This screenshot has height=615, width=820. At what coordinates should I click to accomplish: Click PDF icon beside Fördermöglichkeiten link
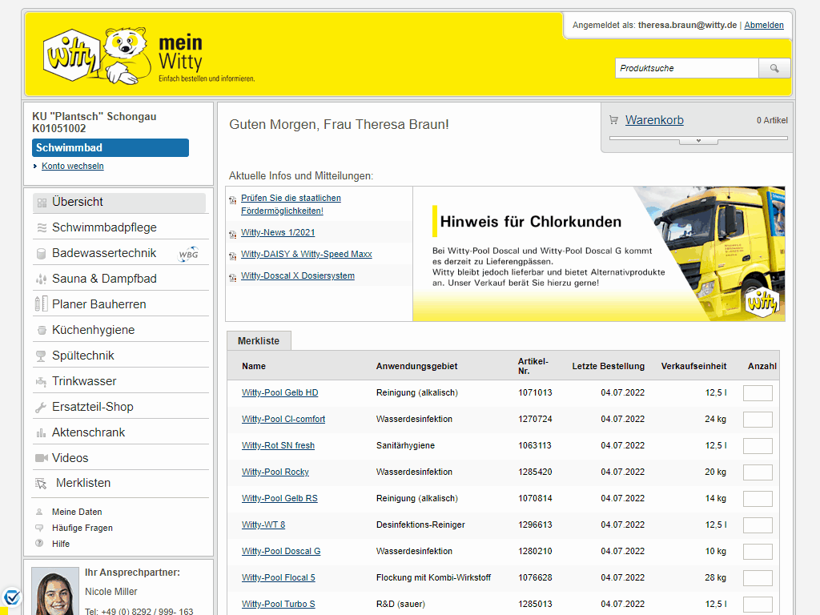(233, 199)
